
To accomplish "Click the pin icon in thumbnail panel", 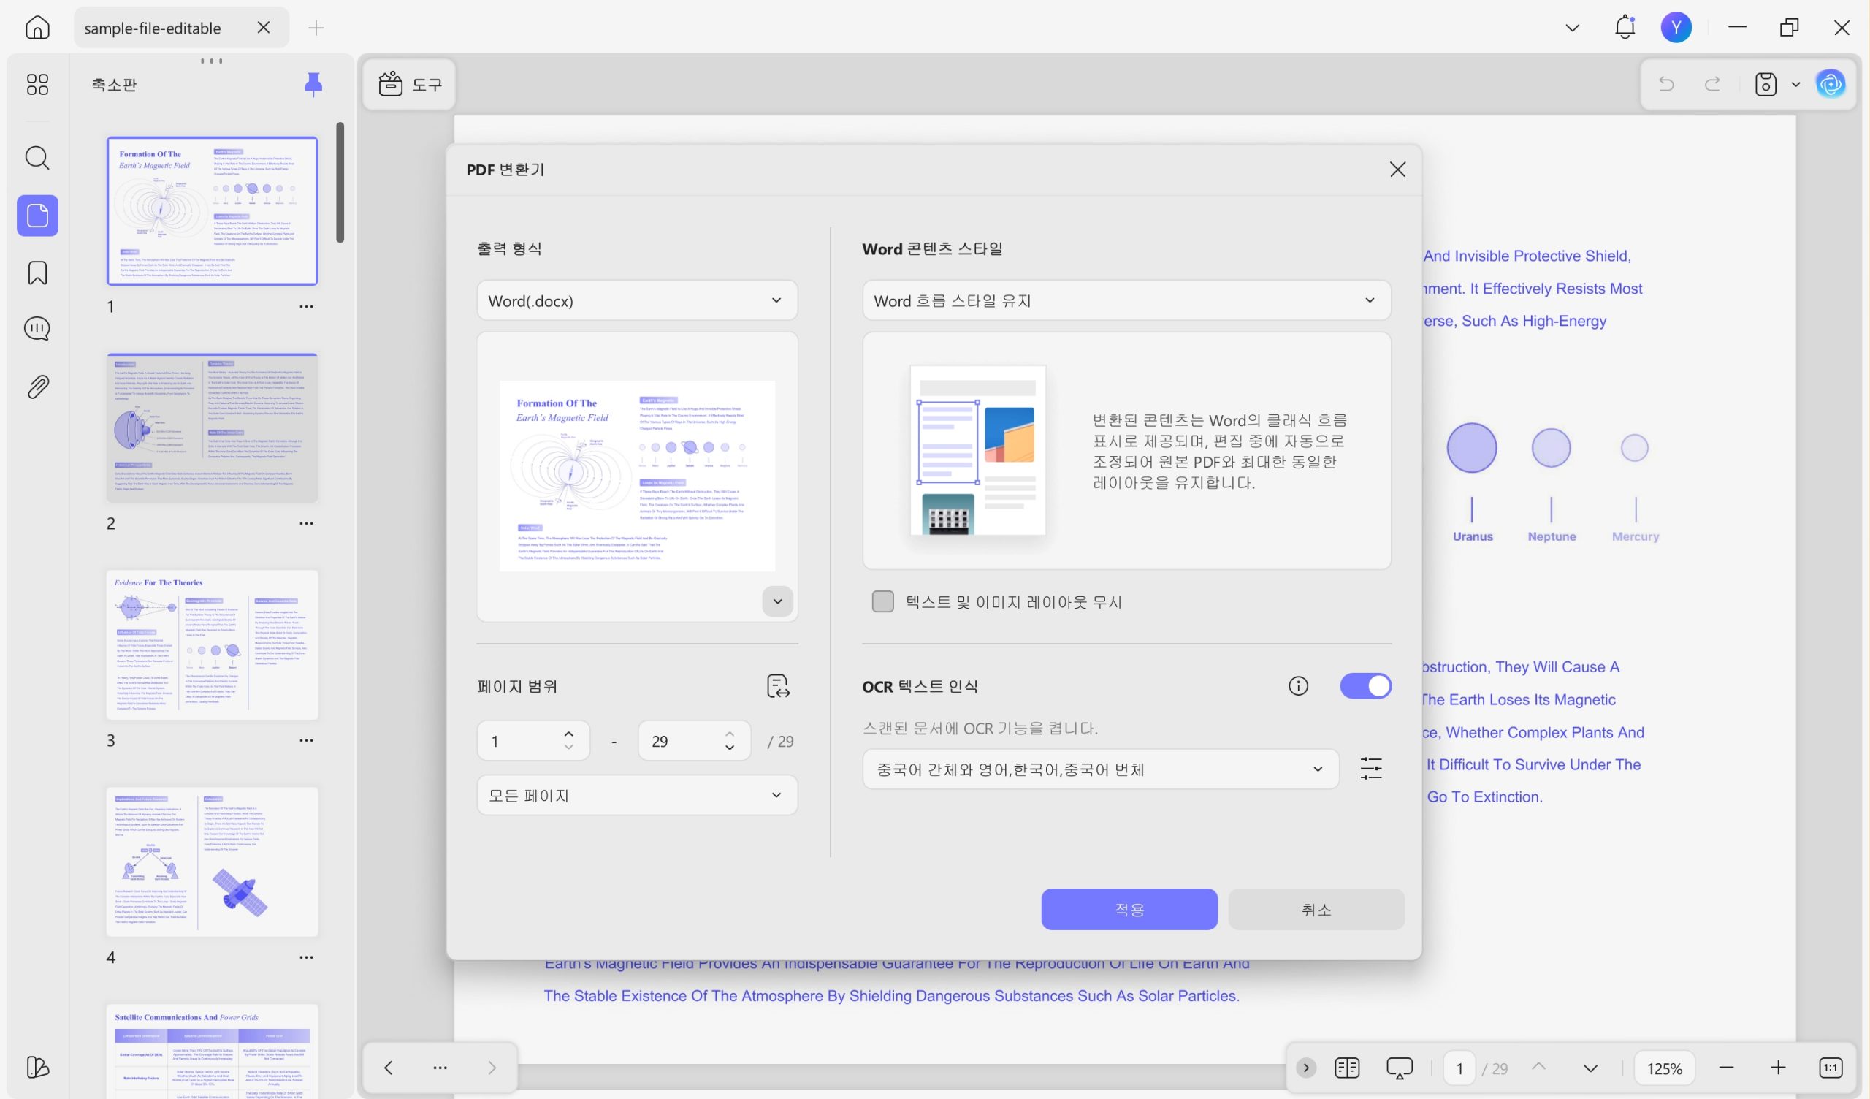I will (313, 84).
